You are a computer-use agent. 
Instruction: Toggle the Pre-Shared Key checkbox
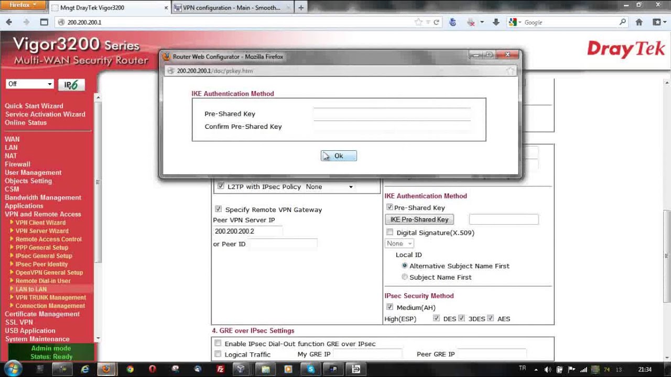[389, 207]
